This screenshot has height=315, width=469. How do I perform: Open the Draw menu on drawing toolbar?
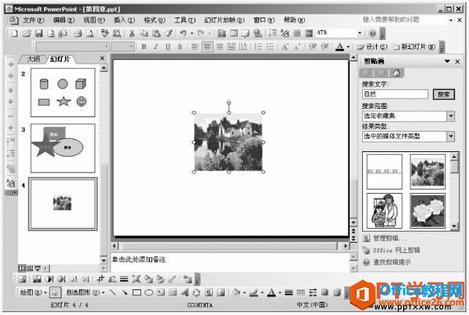[33, 292]
